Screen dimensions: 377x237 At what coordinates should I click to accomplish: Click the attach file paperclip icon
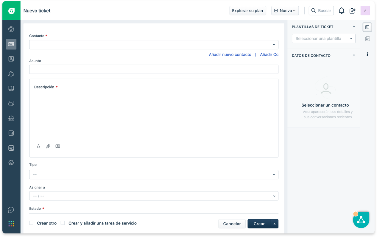point(48,146)
